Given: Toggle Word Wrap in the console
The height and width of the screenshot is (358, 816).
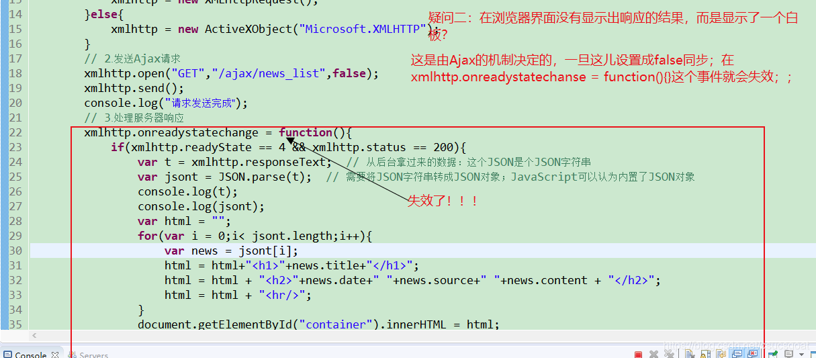Looking at the screenshot, I should pyautogui.click(x=721, y=355).
